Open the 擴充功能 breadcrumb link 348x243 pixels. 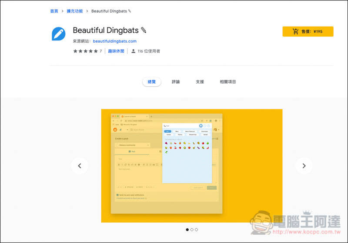[74, 11]
